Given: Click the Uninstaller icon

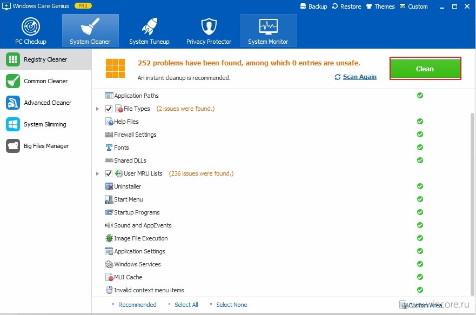Looking at the screenshot, I should (x=109, y=186).
